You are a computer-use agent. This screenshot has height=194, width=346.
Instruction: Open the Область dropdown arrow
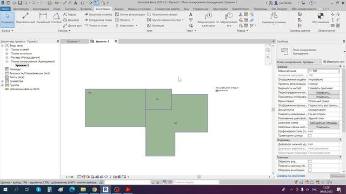132,20
